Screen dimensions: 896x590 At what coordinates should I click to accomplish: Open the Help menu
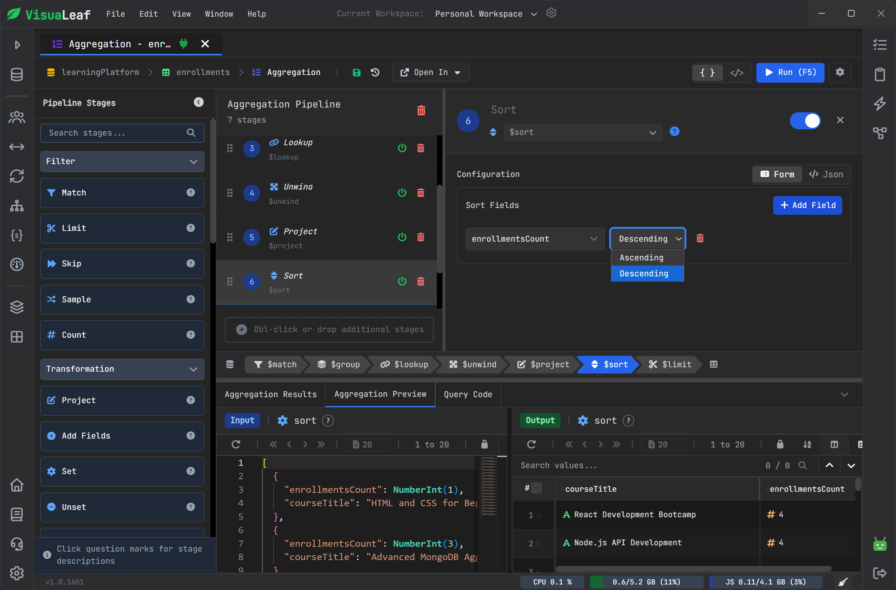(257, 14)
